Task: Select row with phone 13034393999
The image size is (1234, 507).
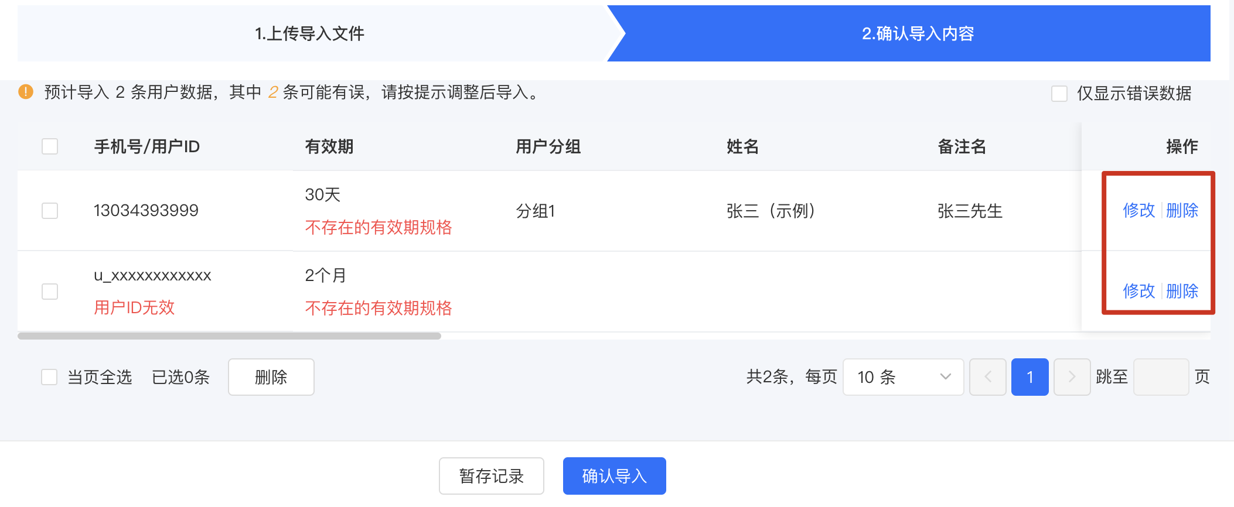Action: pos(50,211)
